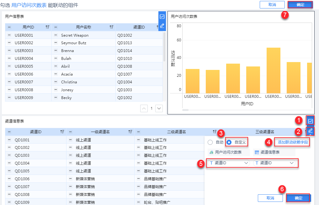The image size is (319, 205).
Task: Collapse the QD1001 row in 渠道信息表
Action: coord(9,140)
